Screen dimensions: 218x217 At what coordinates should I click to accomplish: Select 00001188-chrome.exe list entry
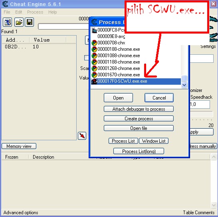pos(136,62)
